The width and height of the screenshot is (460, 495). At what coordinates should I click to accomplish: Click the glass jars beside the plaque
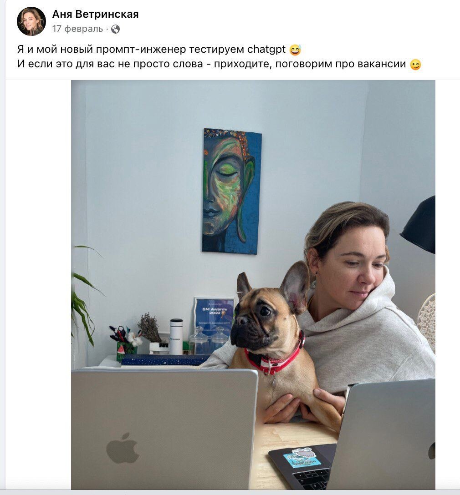click(x=208, y=340)
